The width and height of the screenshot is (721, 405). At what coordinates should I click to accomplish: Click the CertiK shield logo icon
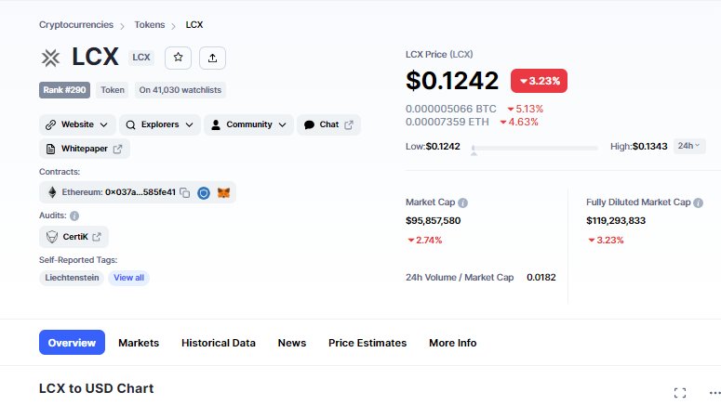point(52,237)
